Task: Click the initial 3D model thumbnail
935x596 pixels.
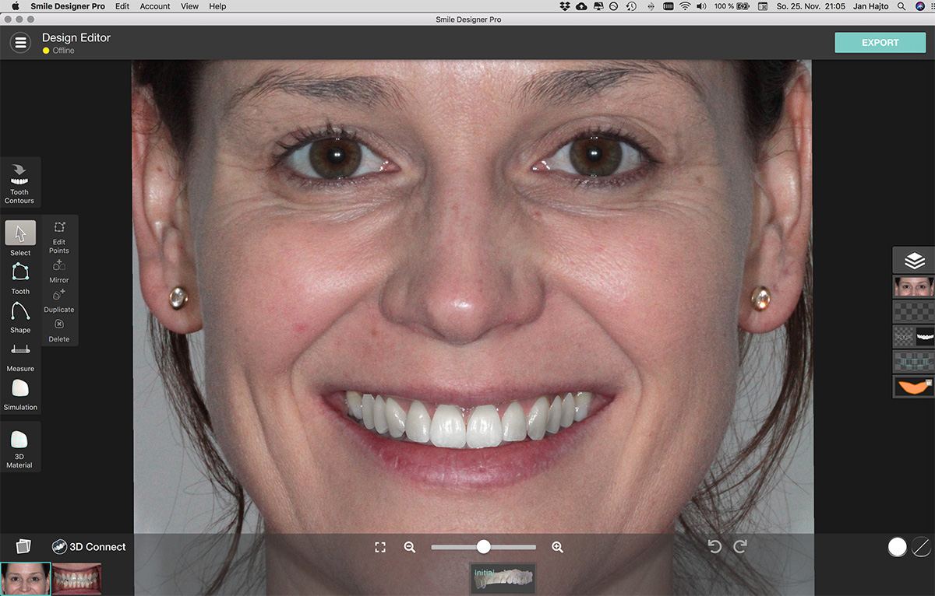Action: tap(503, 579)
